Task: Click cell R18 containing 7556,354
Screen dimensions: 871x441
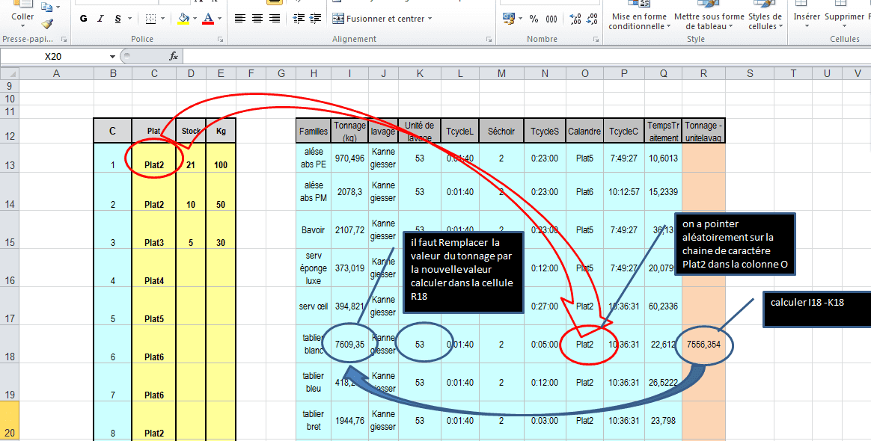Action: (x=703, y=345)
